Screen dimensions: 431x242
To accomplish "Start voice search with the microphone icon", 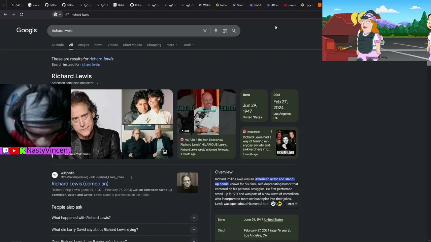I will (216, 31).
